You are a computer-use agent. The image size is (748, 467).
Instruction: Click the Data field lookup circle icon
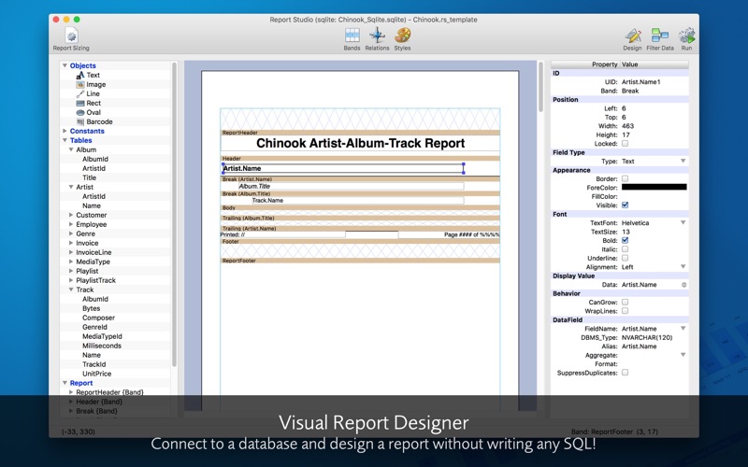click(683, 285)
